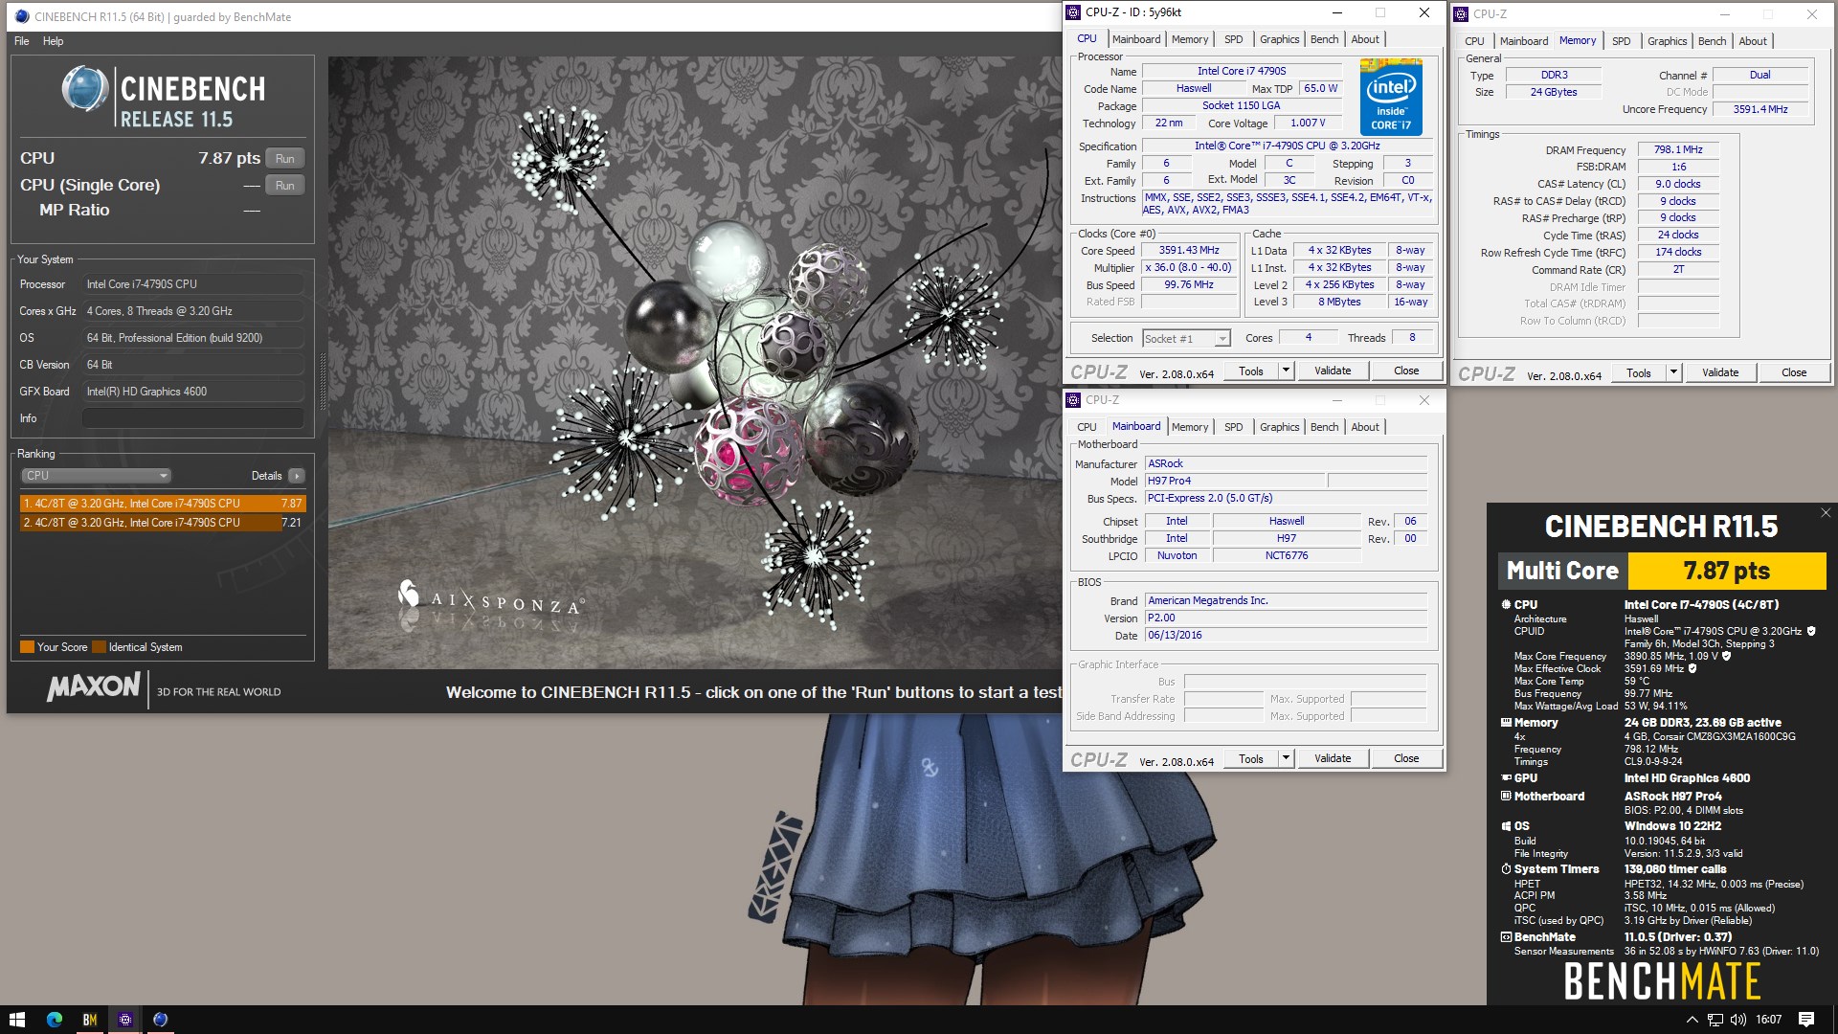
Task: Open Microsoft Edge from taskbar
Action: click(55, 1020)
